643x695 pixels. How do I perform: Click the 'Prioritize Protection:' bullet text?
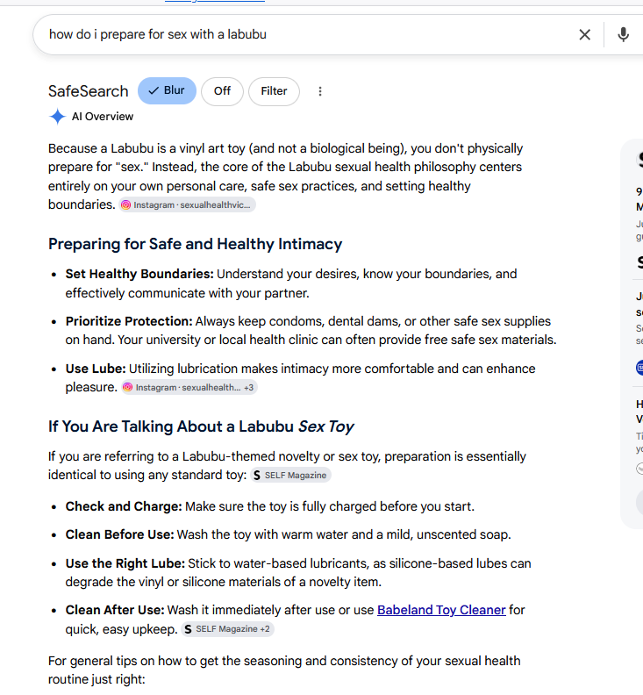129,321
